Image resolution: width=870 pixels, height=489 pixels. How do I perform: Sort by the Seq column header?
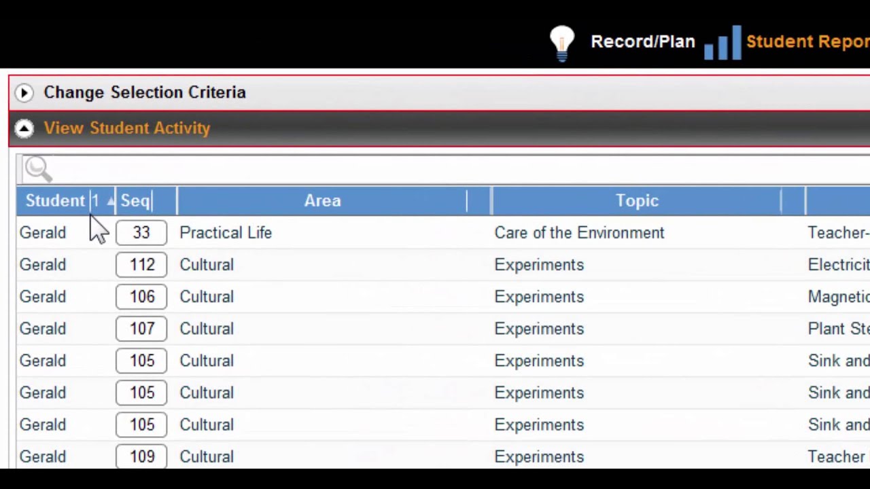tap(135, 201)
